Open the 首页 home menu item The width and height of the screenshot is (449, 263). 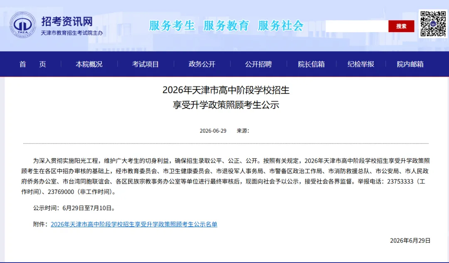[33, 64]
